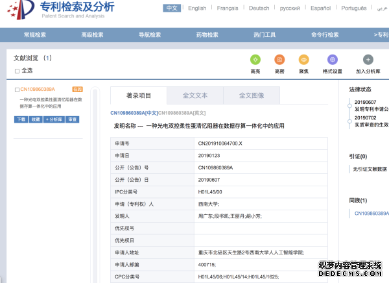Open the 全文图像 tab
This screenshot has width=389, height=283.
coord(252,95)
